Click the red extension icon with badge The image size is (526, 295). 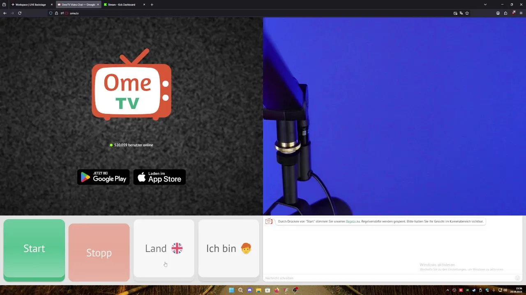513,13
